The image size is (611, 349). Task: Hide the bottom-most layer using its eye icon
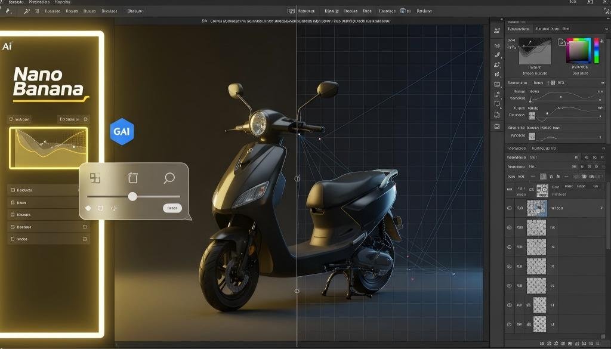click(x=510, y=325)
